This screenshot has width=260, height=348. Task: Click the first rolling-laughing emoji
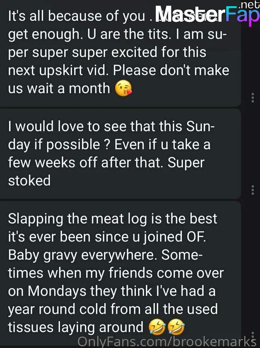(157, 327)
